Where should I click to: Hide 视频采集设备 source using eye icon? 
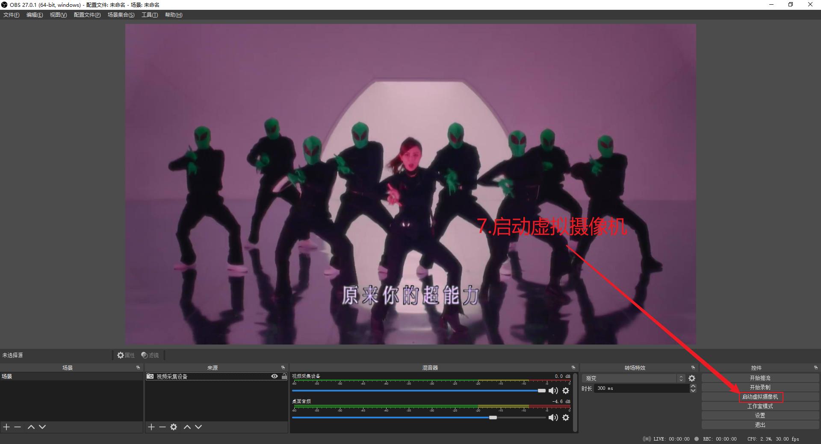pyautogui.click(x=275, y=376)
